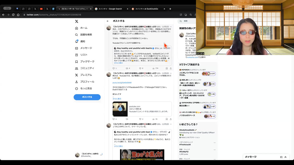Join MIPORIN's live space

[x=198, y=73]
